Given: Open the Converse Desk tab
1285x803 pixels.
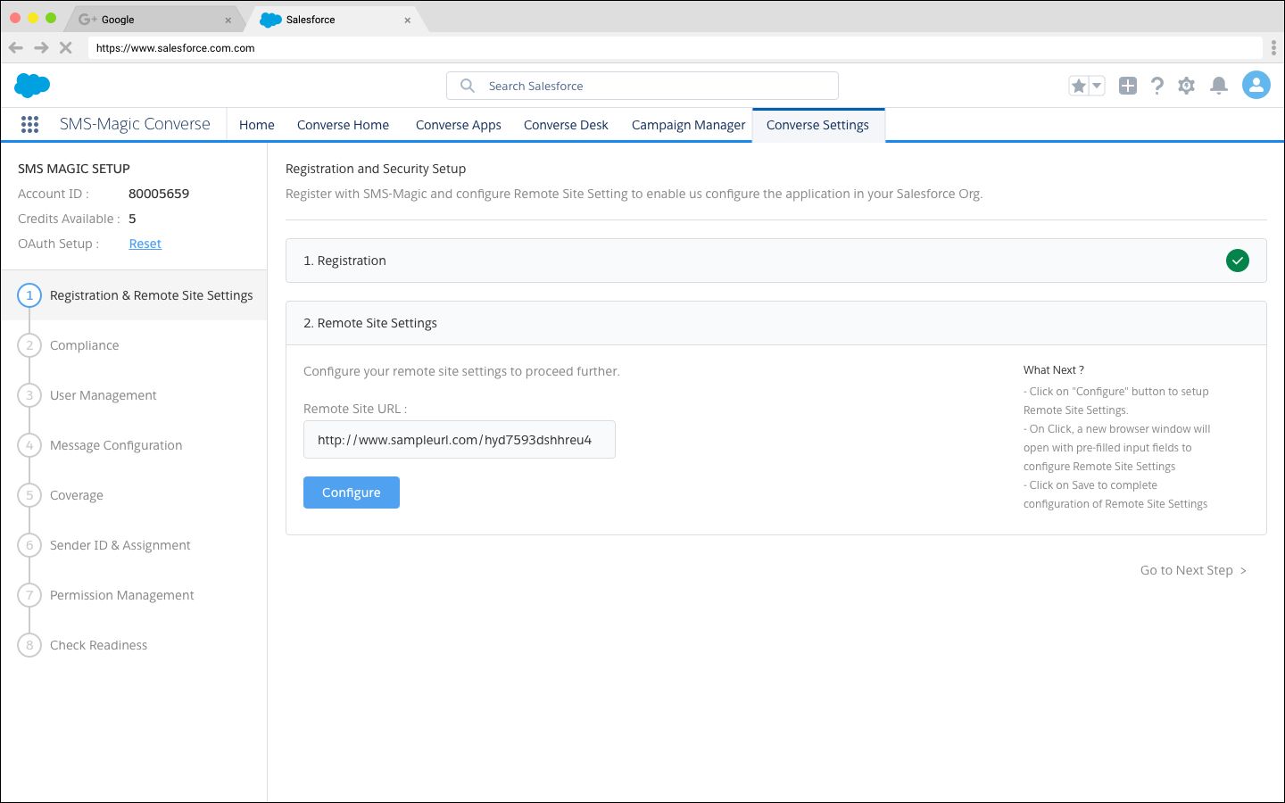Looking at the screenshot, I should coord(566,125).
